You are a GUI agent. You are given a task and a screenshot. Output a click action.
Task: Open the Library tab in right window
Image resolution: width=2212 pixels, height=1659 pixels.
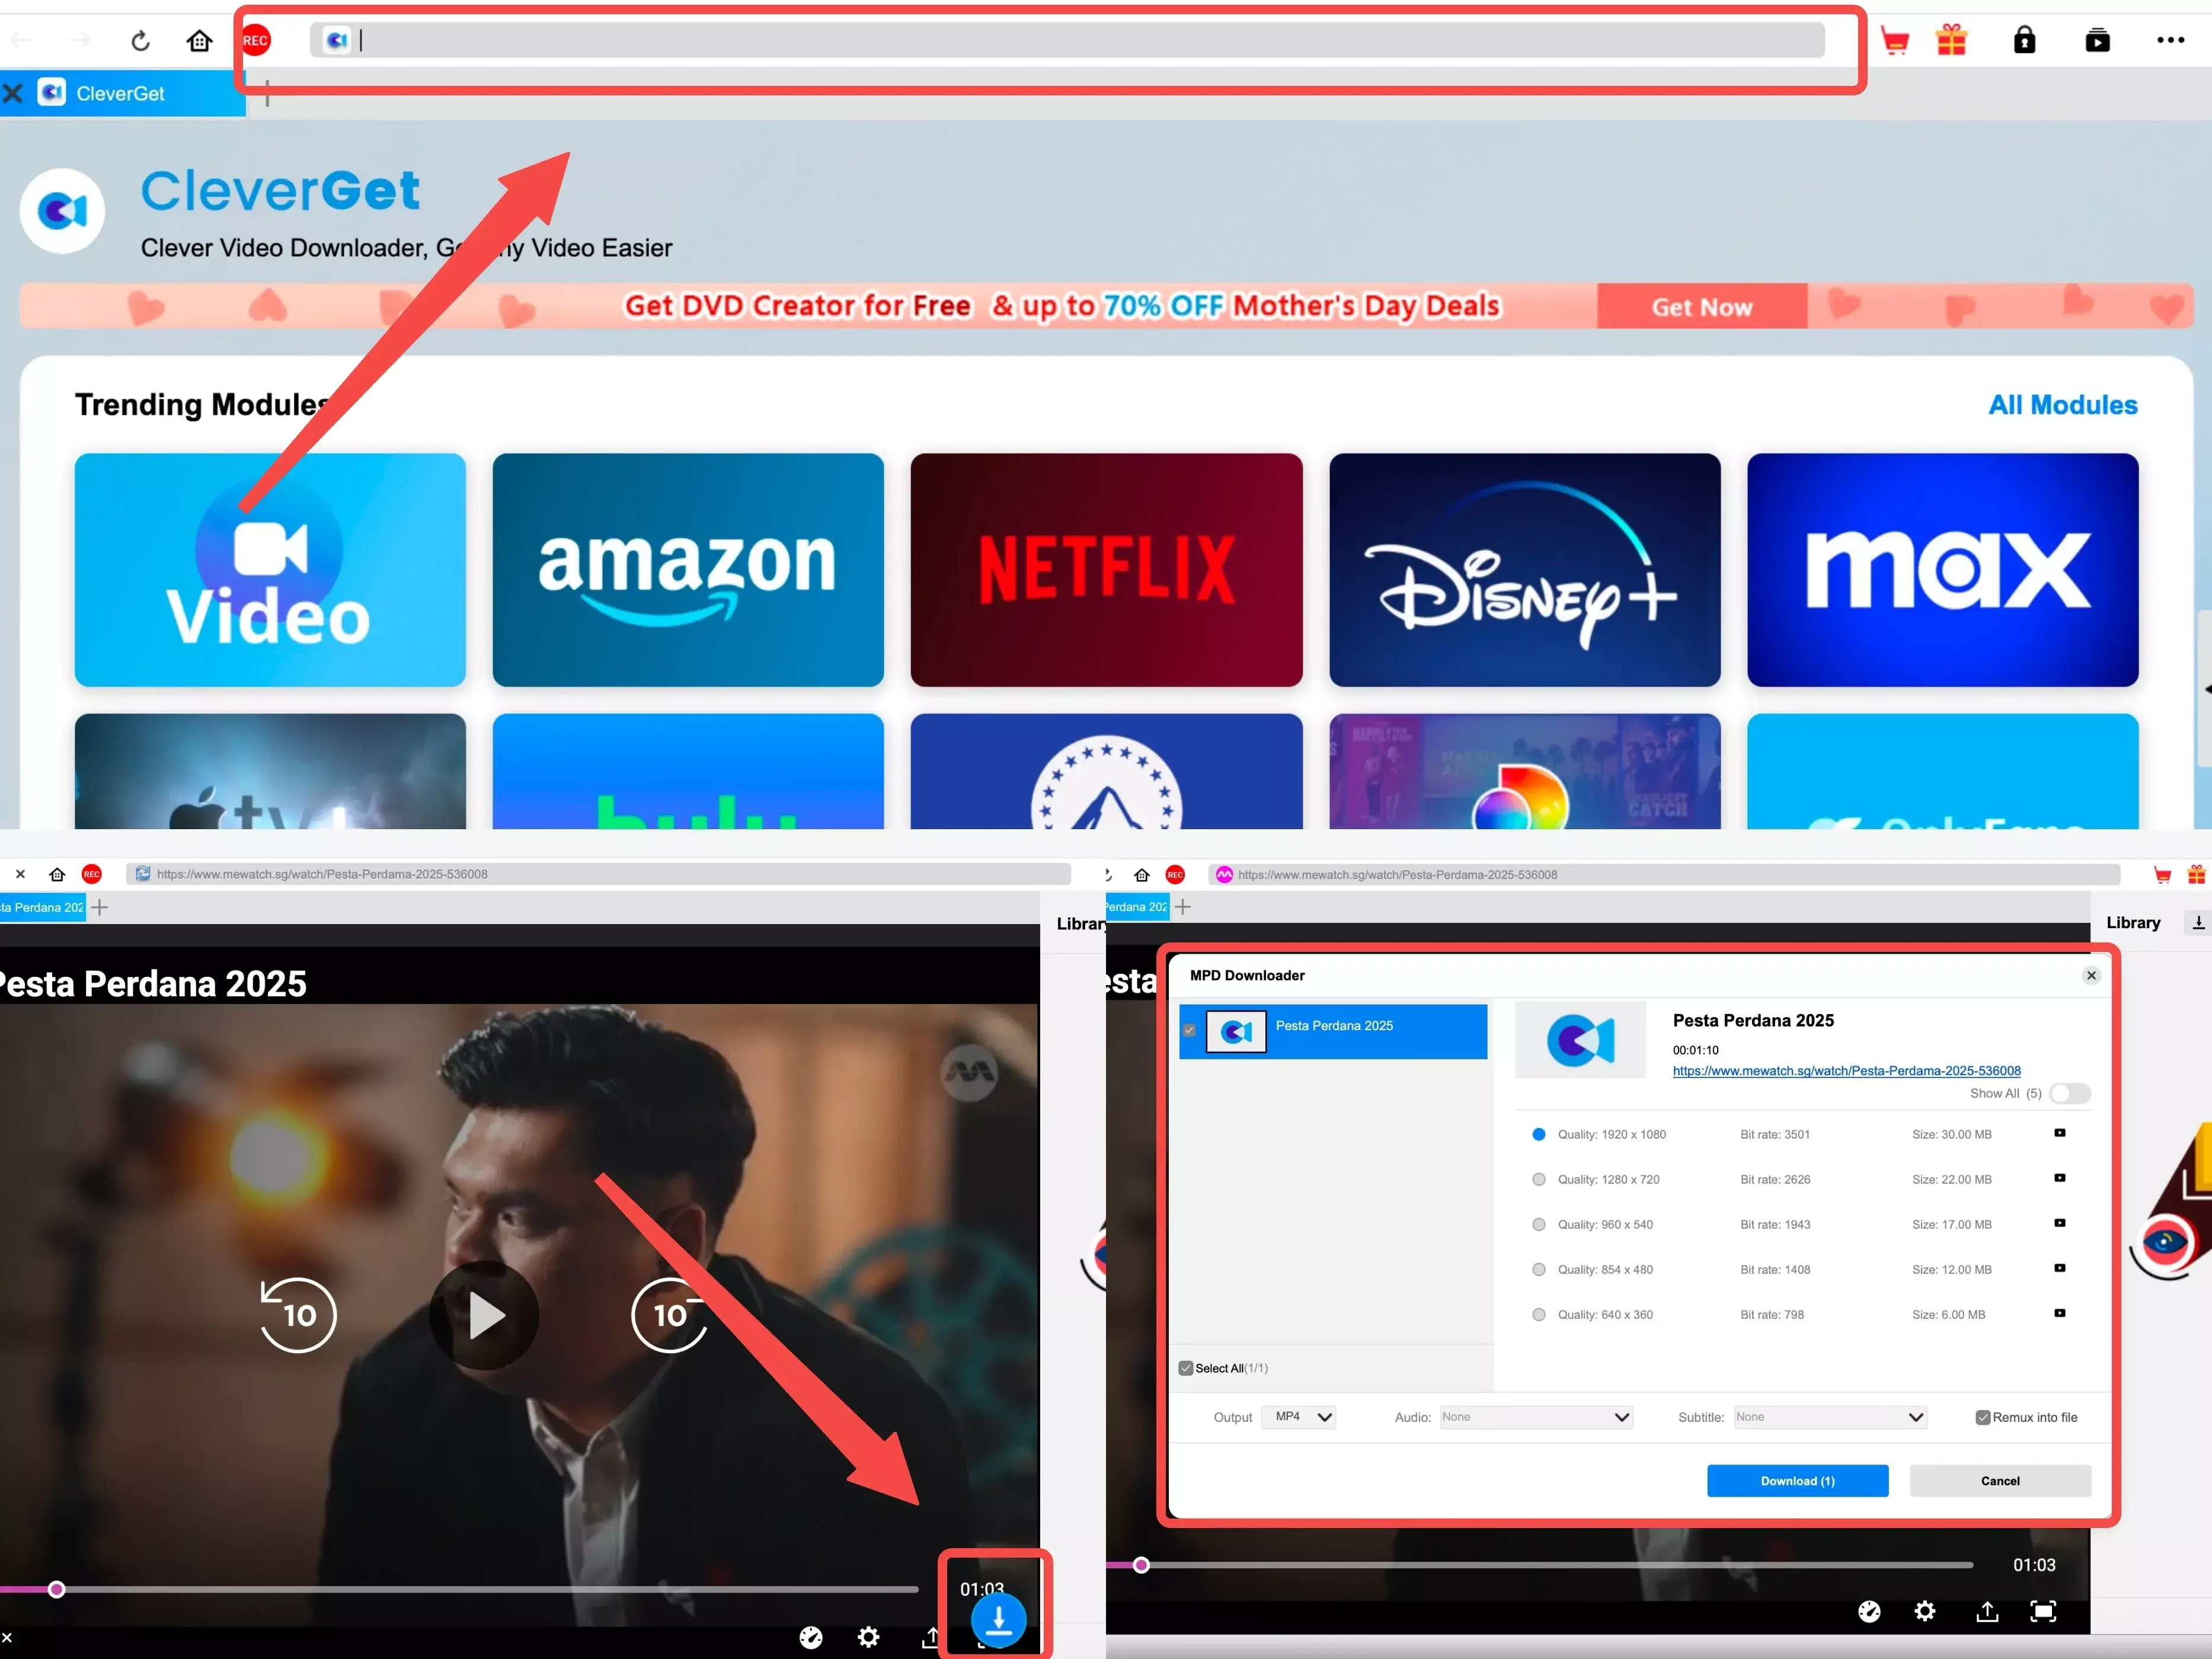point(2133,922)
